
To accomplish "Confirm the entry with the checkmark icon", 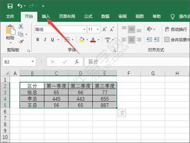I will [65, 62].
